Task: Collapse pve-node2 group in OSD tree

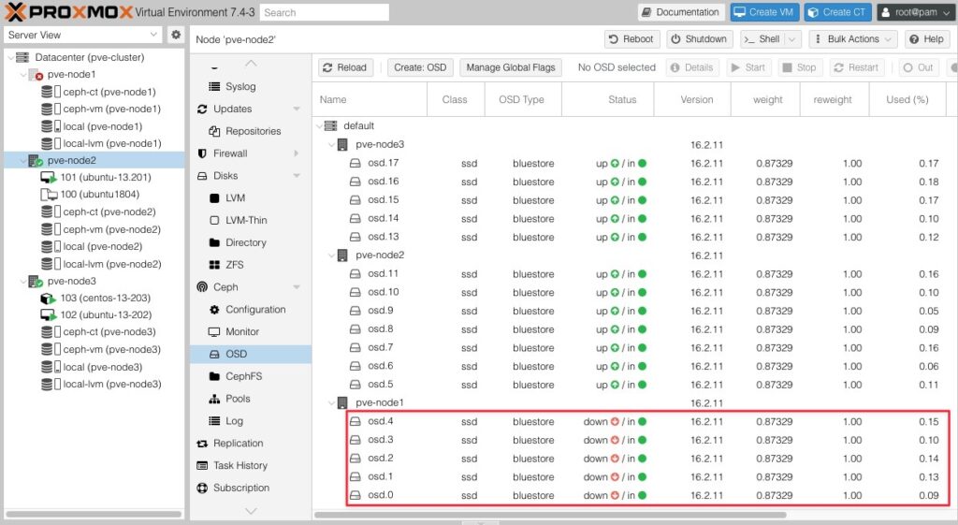Action: click(x=332, y=255)
